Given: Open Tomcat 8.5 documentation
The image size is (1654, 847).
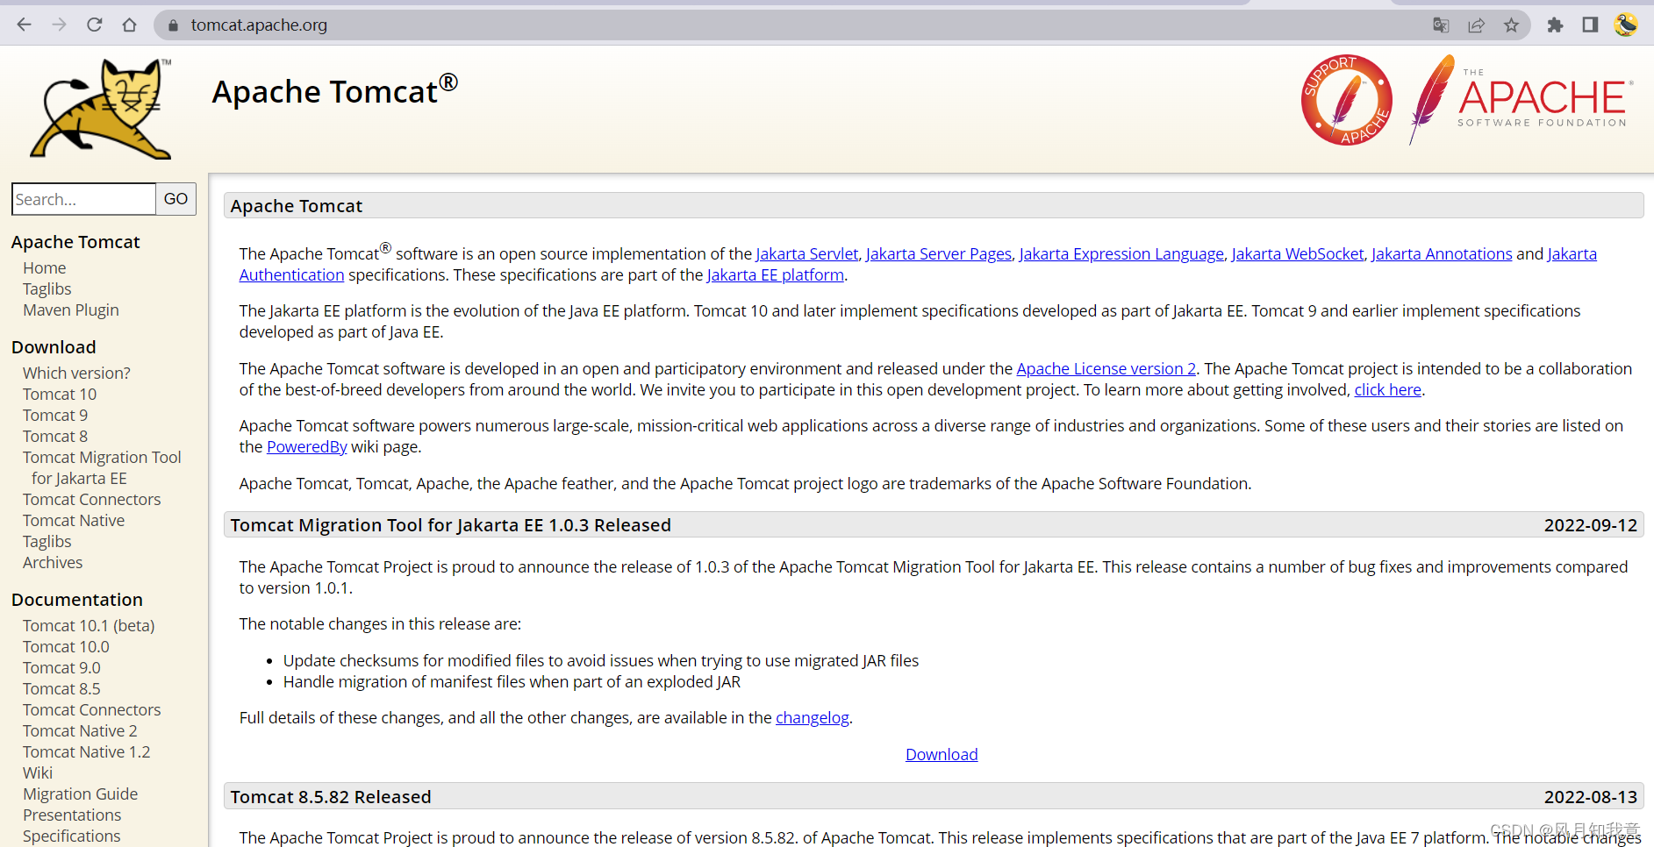Looking at the screenshot, I should (61, 688).
